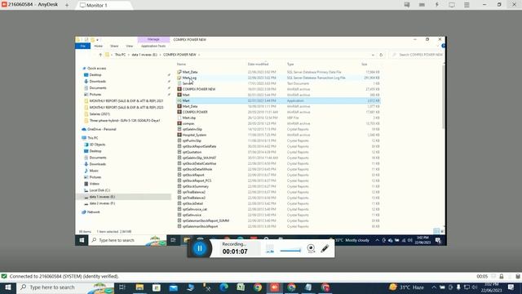The width and height of the screenshot is (522, 294).
Task: Select This PC in navigation pane
Action: 92,138
